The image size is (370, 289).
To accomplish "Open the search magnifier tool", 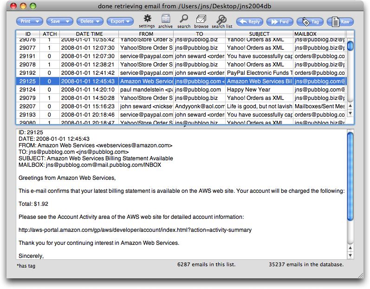I will (184, 19).
